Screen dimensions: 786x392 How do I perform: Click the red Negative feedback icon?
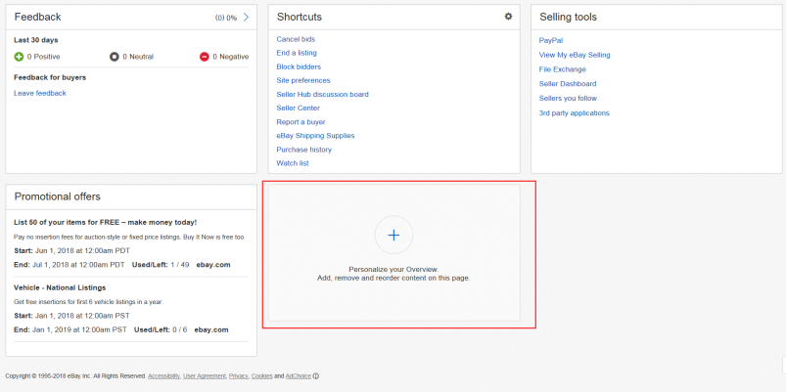204,57
